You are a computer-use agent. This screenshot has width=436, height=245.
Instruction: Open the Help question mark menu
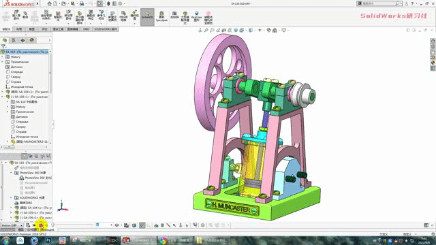[x=412, y=3]
